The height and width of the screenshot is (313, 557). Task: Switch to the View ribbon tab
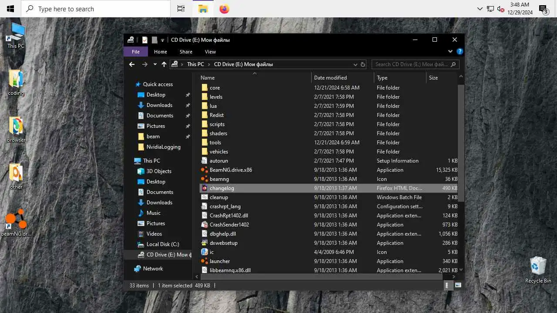pyautogui.click(x=210, y=52)
